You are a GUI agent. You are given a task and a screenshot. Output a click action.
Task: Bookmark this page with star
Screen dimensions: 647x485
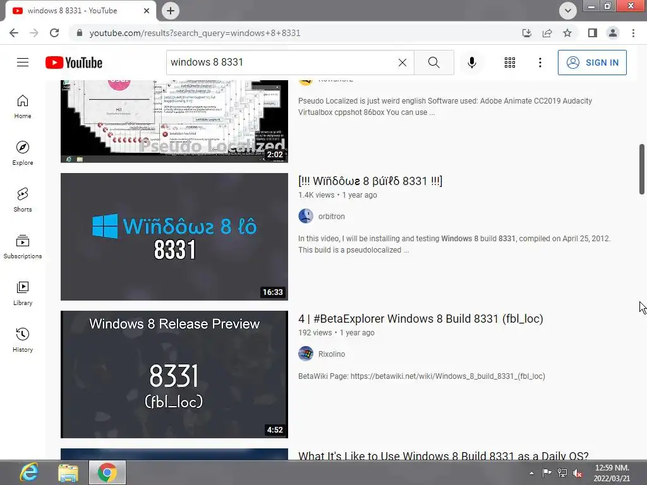tap(567, 33)
